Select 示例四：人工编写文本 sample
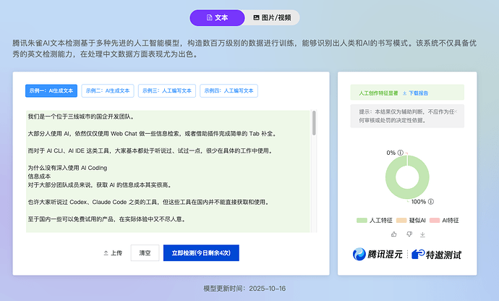 click(x=229, y=90)
